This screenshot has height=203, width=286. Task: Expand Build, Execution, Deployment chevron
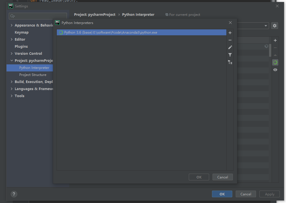click(12, 82)
